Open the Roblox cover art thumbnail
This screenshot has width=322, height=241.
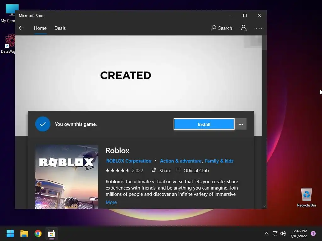coord(67,177)
